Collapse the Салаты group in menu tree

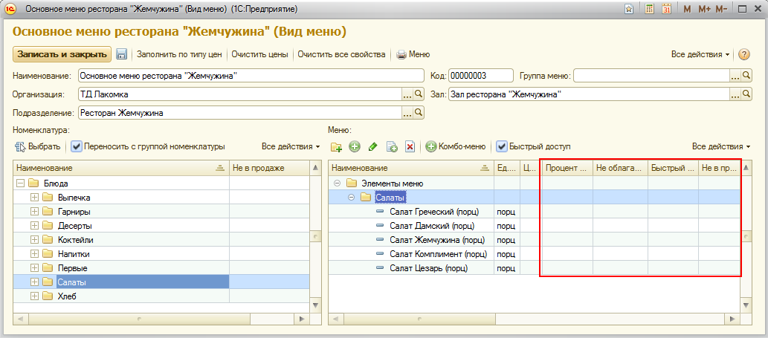pos(350,197)
